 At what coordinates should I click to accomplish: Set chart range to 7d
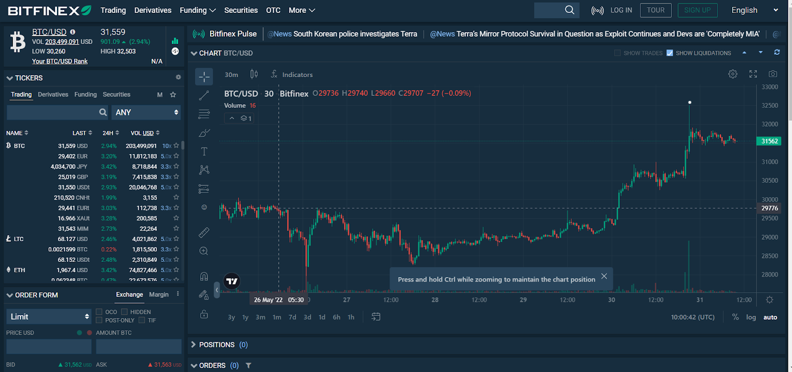pos(293,317)
